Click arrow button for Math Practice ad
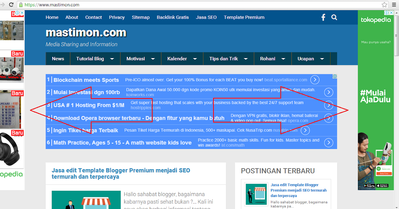Viewport: 399px width, 209px height. tap(329, 143)
